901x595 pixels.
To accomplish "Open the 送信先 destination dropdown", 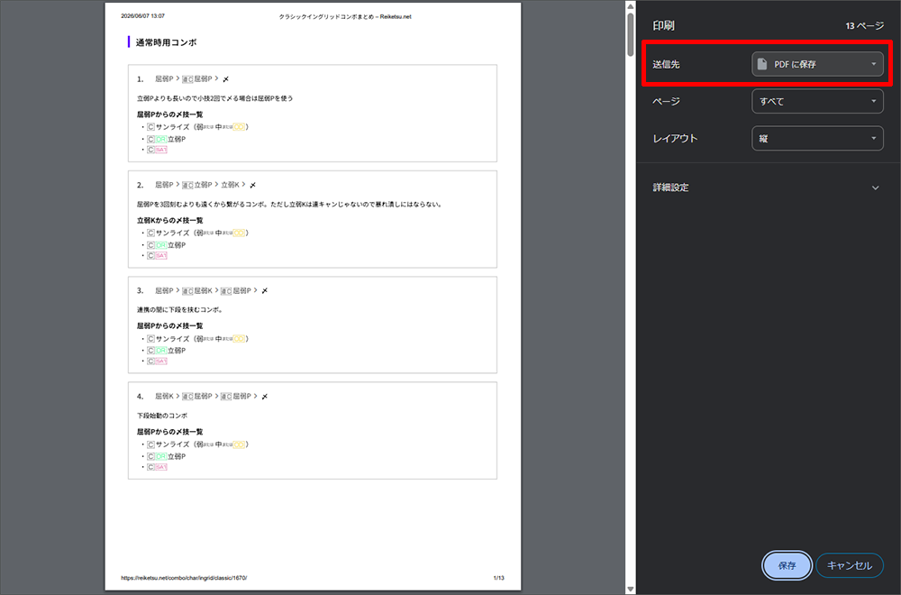I will pyautogui.click(x=817, y=64).
